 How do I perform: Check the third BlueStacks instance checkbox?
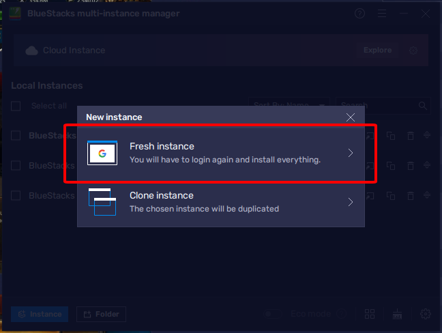(16, 195)
